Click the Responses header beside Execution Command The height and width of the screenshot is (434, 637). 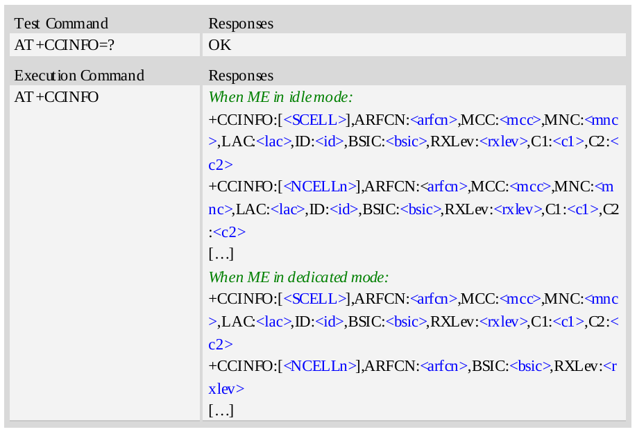pos(241,76)
